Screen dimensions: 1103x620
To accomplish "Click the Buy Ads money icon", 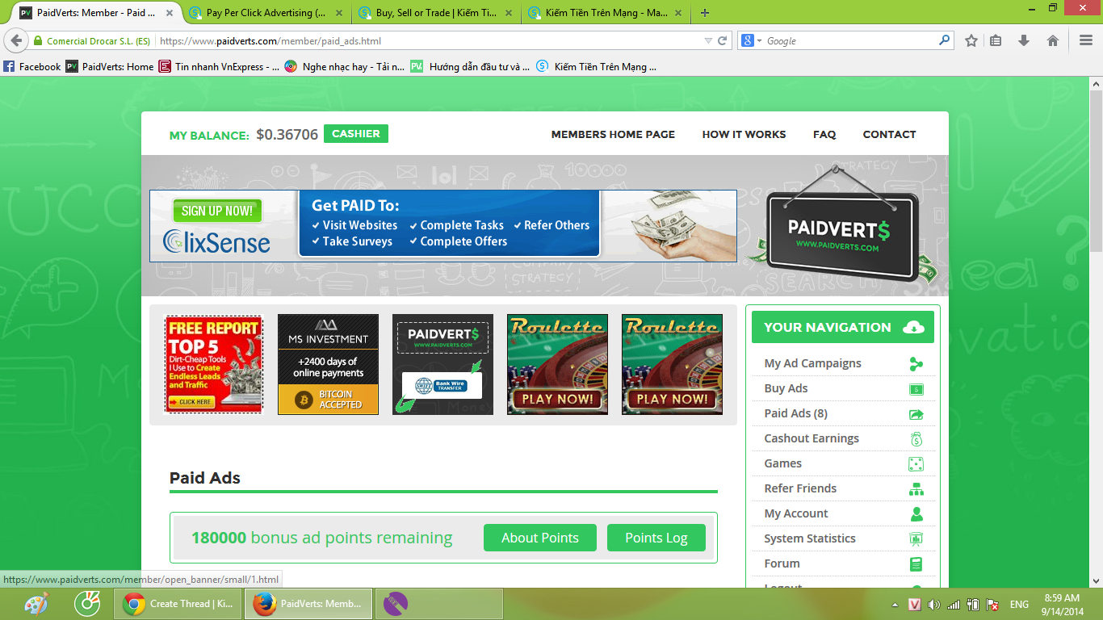I will click(x=916, y=389).
